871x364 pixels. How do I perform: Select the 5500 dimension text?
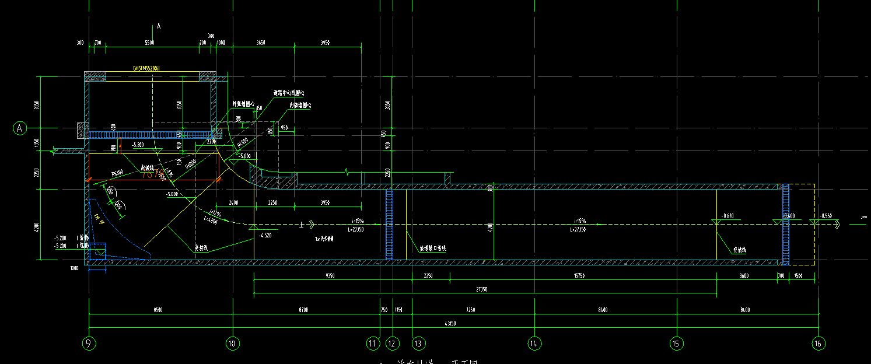pyautogui.click(x=149, y=43)
